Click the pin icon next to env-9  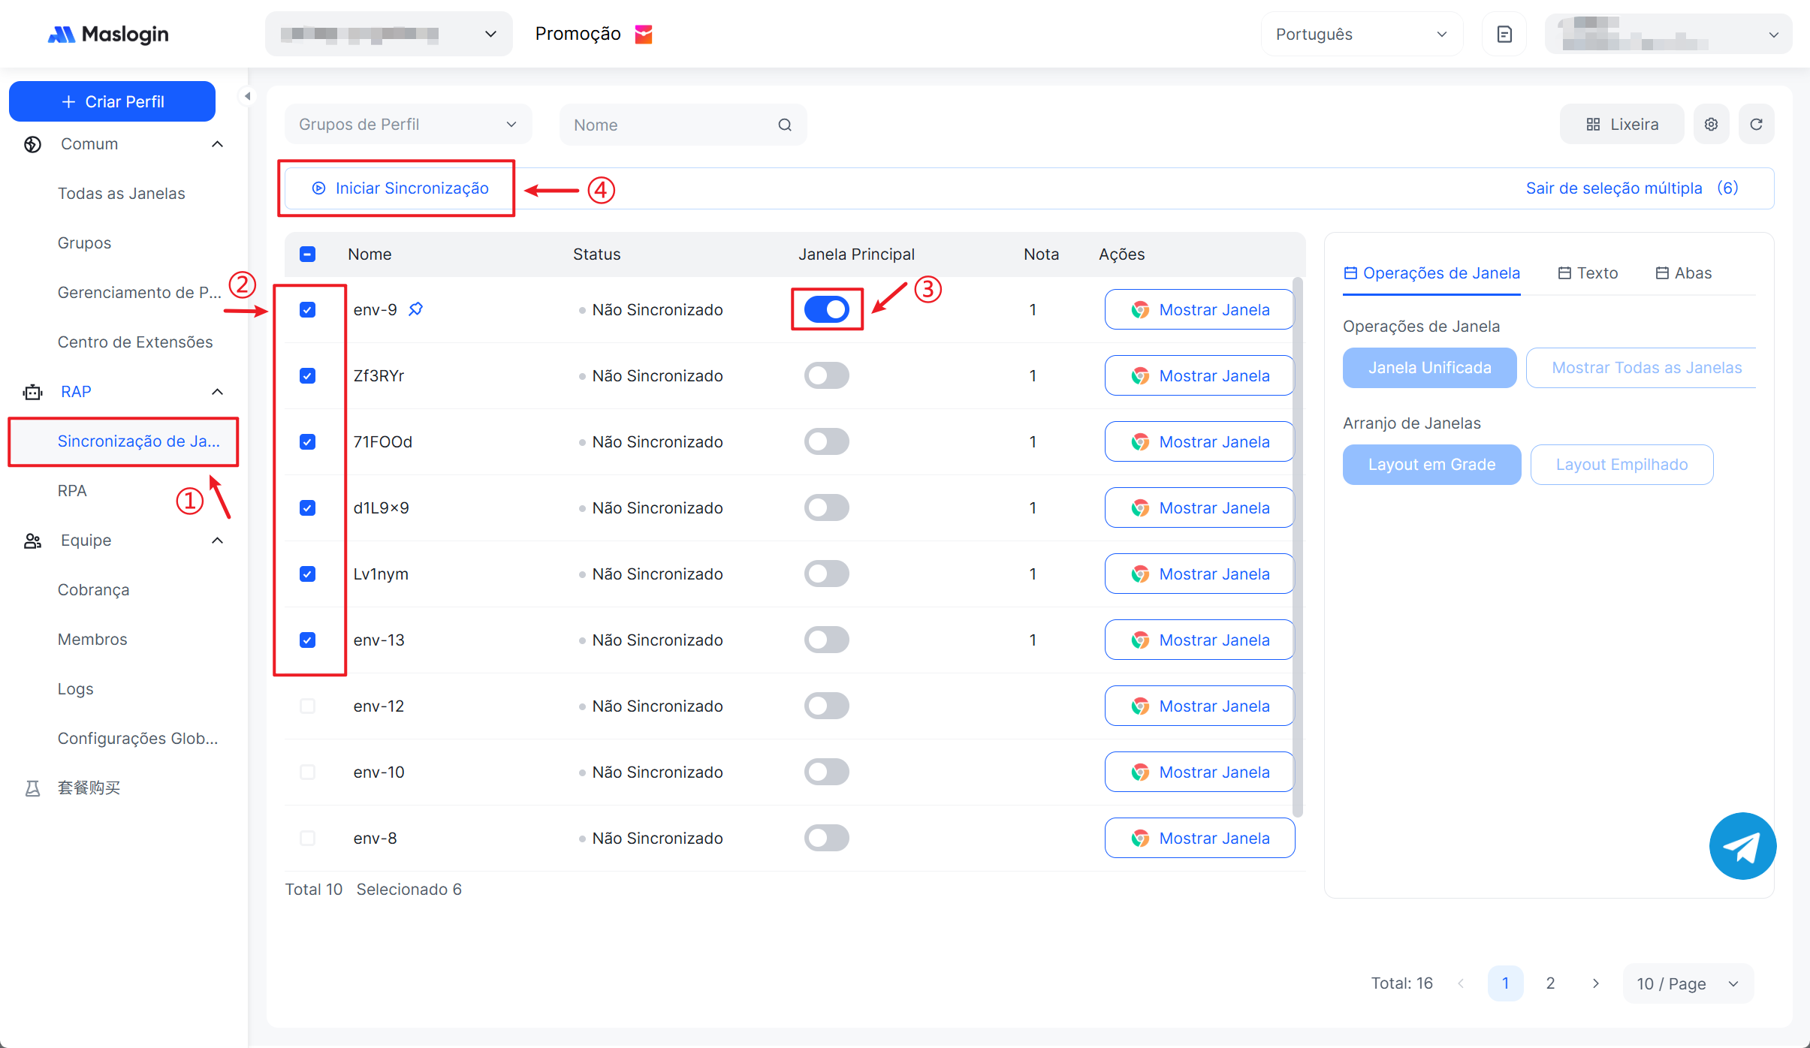coord(415,309)
